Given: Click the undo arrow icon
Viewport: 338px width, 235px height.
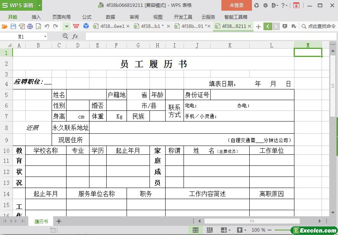Looking at the screenshot, I should coord(47,26).
